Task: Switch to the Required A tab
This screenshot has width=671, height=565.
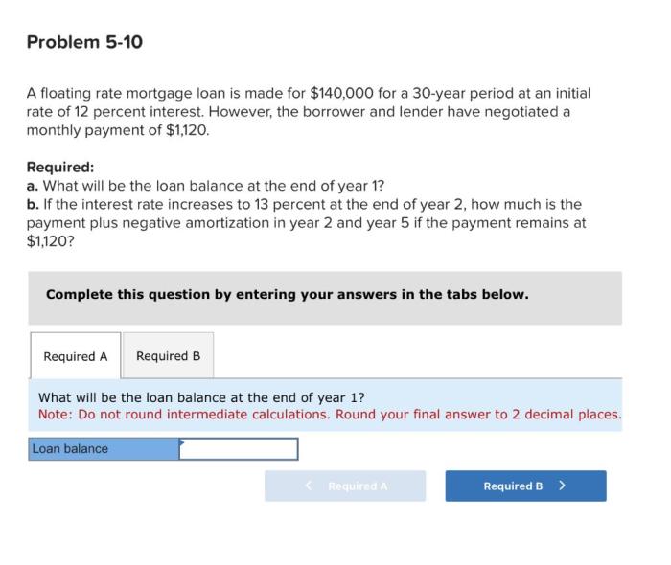Action: [x=76, y=356]
